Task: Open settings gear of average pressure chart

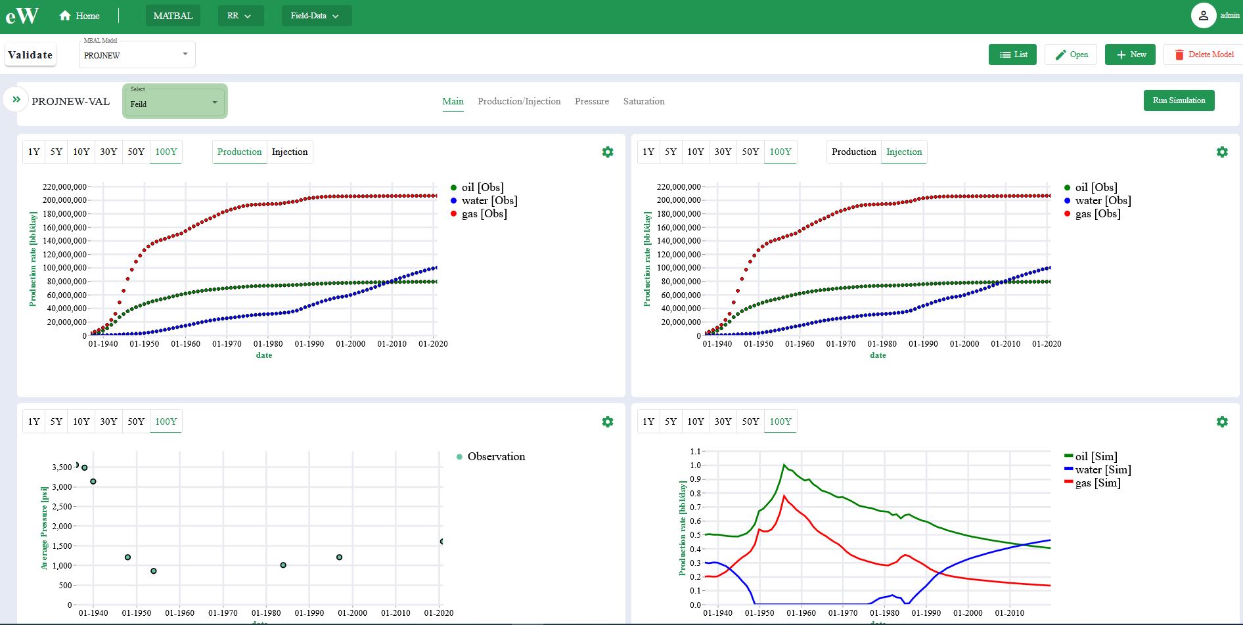Action: click(608, 421)
